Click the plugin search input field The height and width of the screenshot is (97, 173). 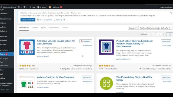click(x=156, y=28)
